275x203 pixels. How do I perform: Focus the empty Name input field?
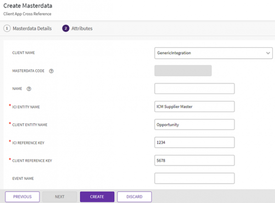(194, 89)
